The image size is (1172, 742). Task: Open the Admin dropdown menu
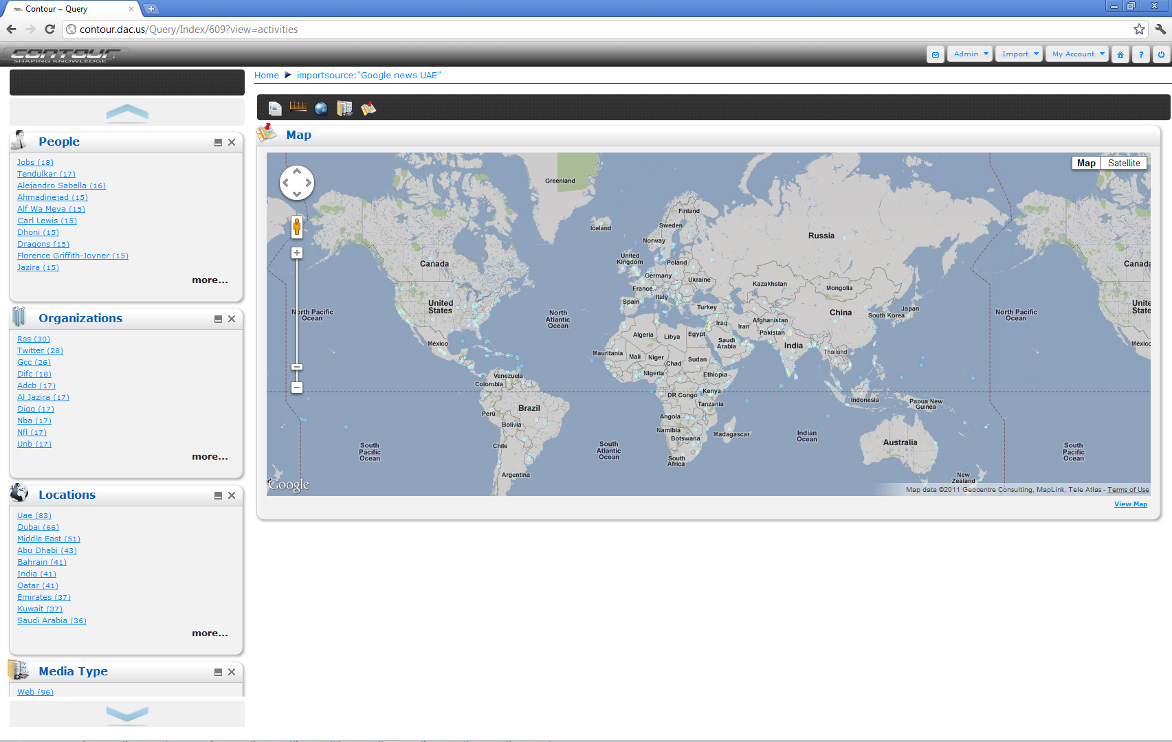click(970, 54)
